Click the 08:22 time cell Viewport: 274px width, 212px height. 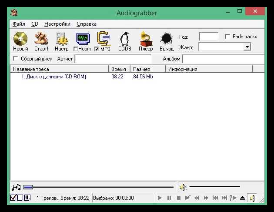[x=117, y=77]
